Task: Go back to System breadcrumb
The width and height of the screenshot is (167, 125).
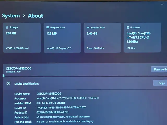Action: click(11, 16)
